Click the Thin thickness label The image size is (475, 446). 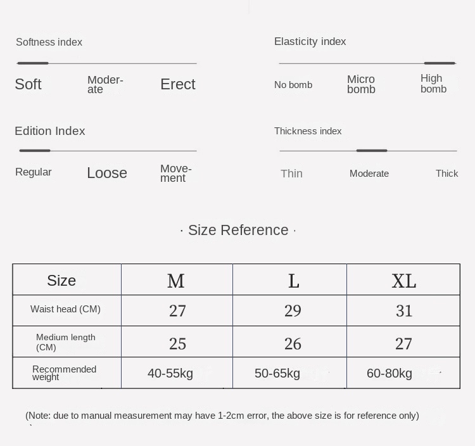291,174
